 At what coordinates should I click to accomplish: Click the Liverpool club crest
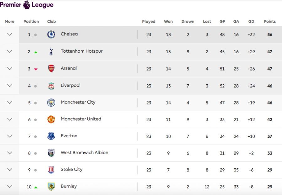coord(51,86)
